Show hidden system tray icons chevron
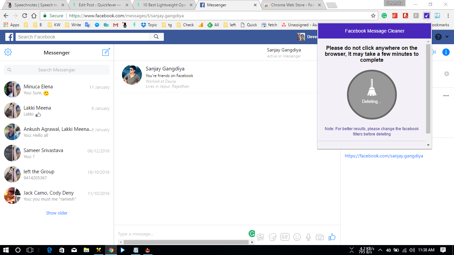The width and height of the screenshot is (454, 255). point(380,250)
